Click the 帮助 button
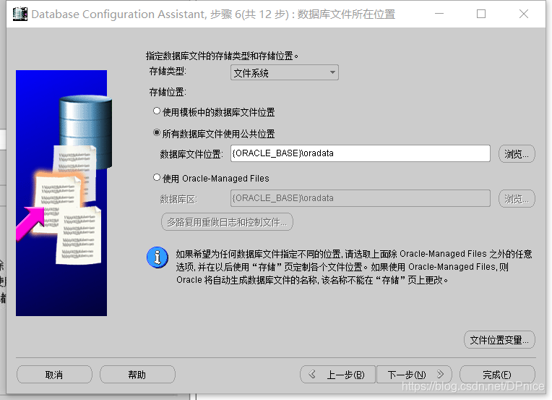 pyautogui.click(x=137, y=374)
